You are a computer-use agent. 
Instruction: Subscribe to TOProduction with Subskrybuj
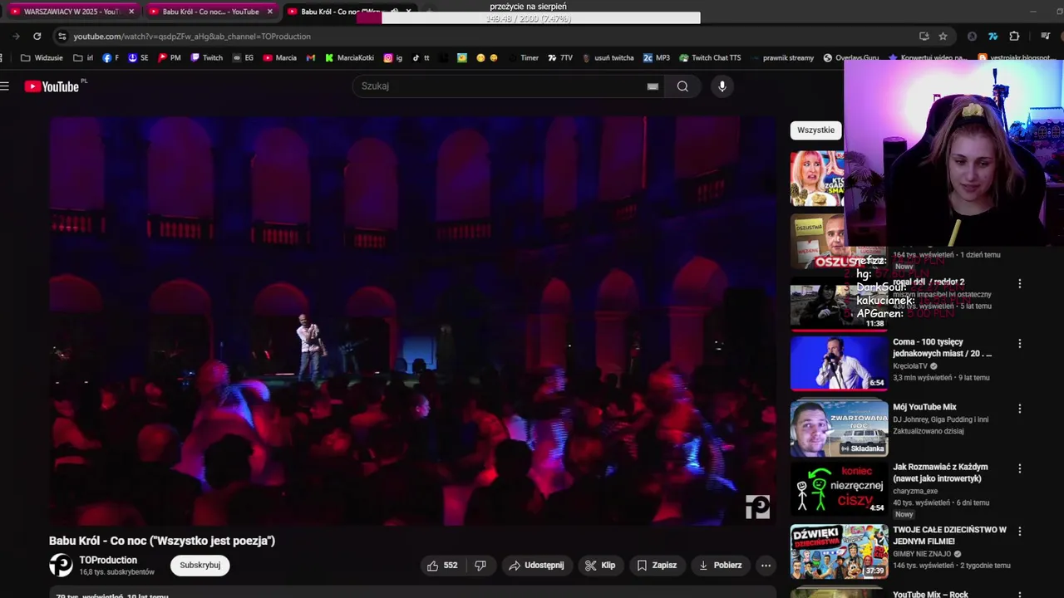pyautogui.click(x=200, y=566)
